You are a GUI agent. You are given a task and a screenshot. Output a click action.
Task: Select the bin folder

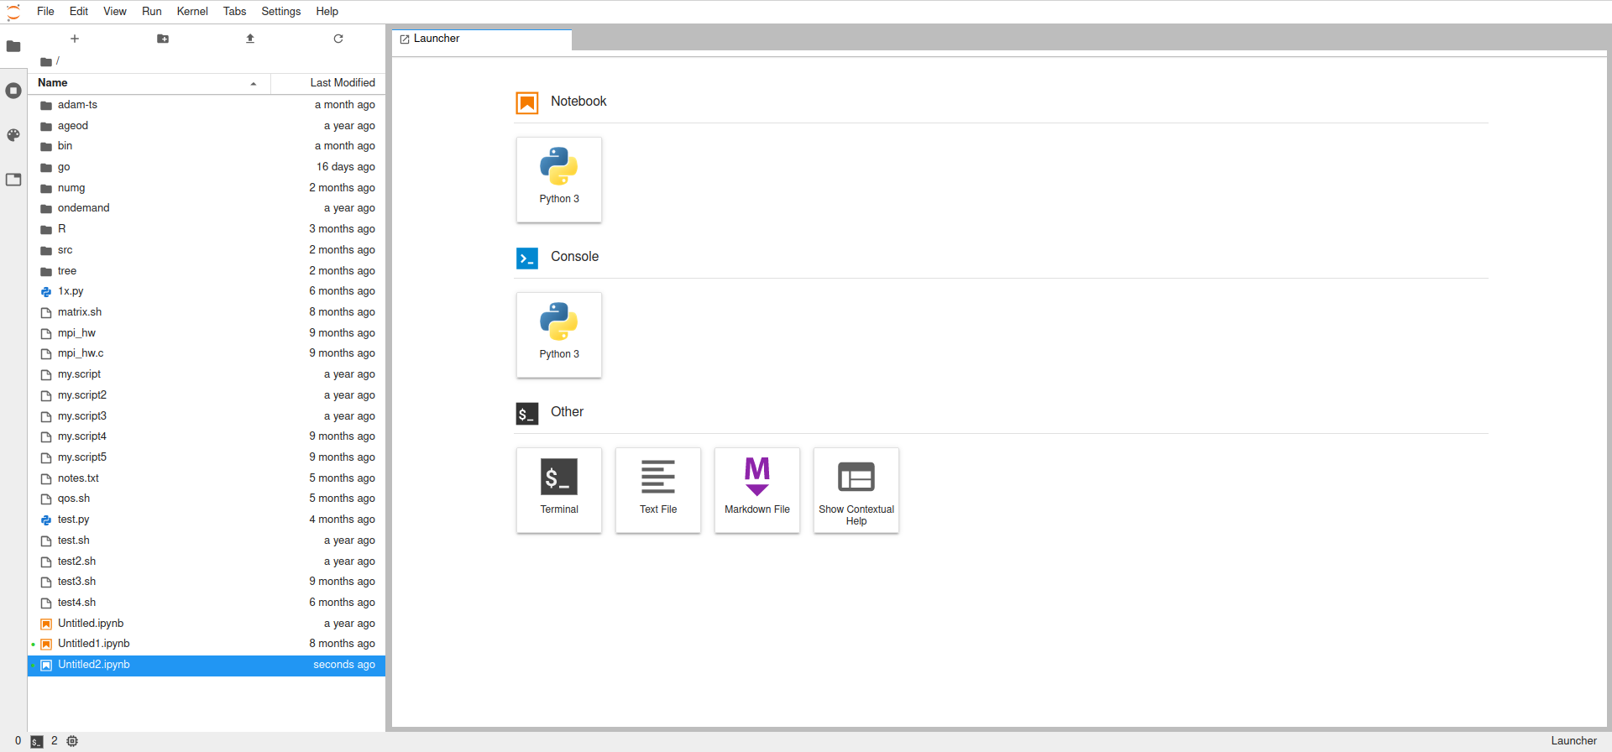point(207,146)
